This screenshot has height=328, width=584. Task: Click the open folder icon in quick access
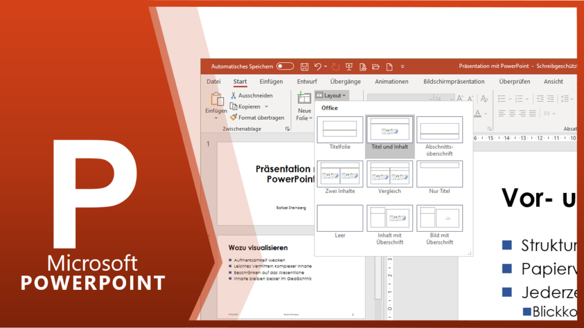click(376, 67)
